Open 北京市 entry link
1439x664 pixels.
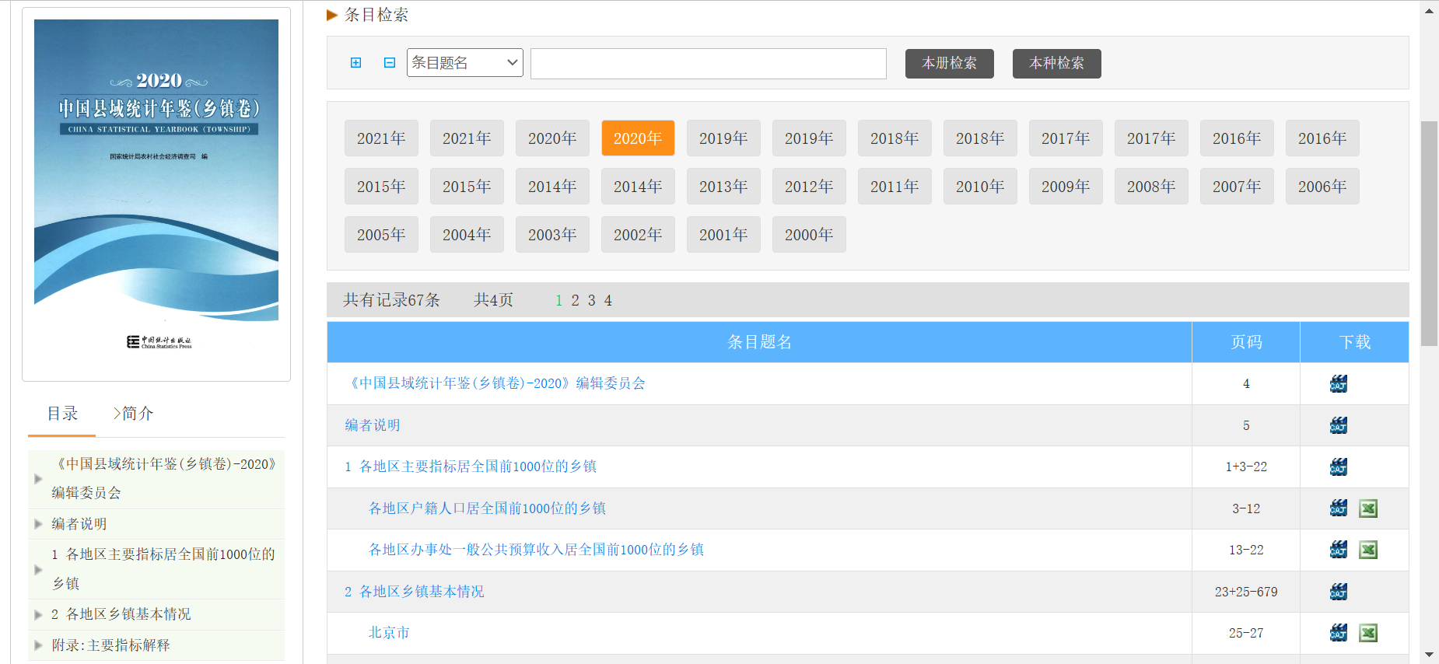(x=389, y=633)
